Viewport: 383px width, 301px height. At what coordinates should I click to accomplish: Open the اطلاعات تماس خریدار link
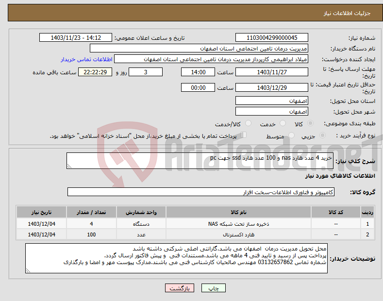click(86, 59)
